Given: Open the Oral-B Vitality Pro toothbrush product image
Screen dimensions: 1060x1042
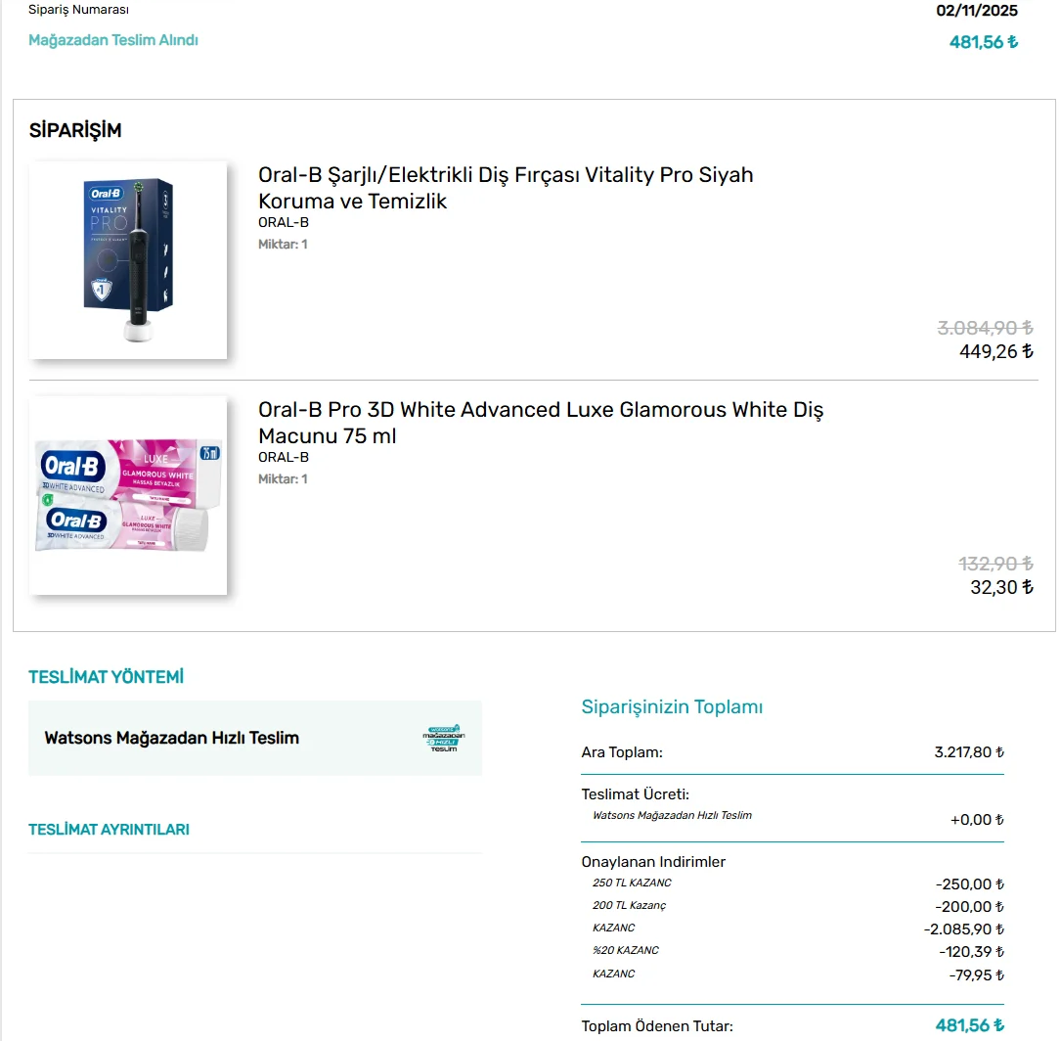Looking at the screenshot, I should pyautogui.click(x=128, y=260).
